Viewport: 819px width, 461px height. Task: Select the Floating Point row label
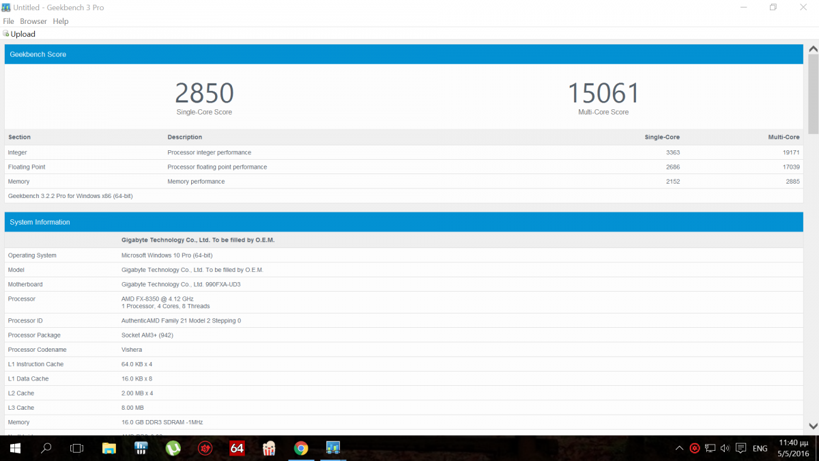(27, 167)
